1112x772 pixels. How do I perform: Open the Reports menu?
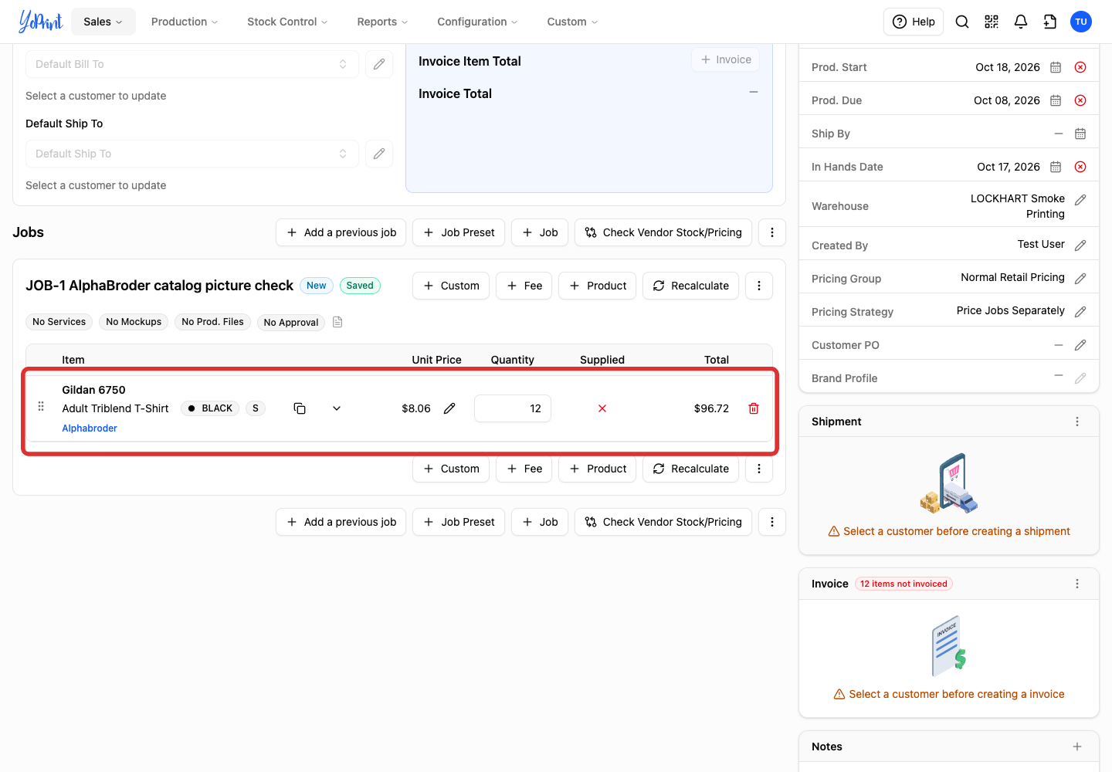coord(382,22)
